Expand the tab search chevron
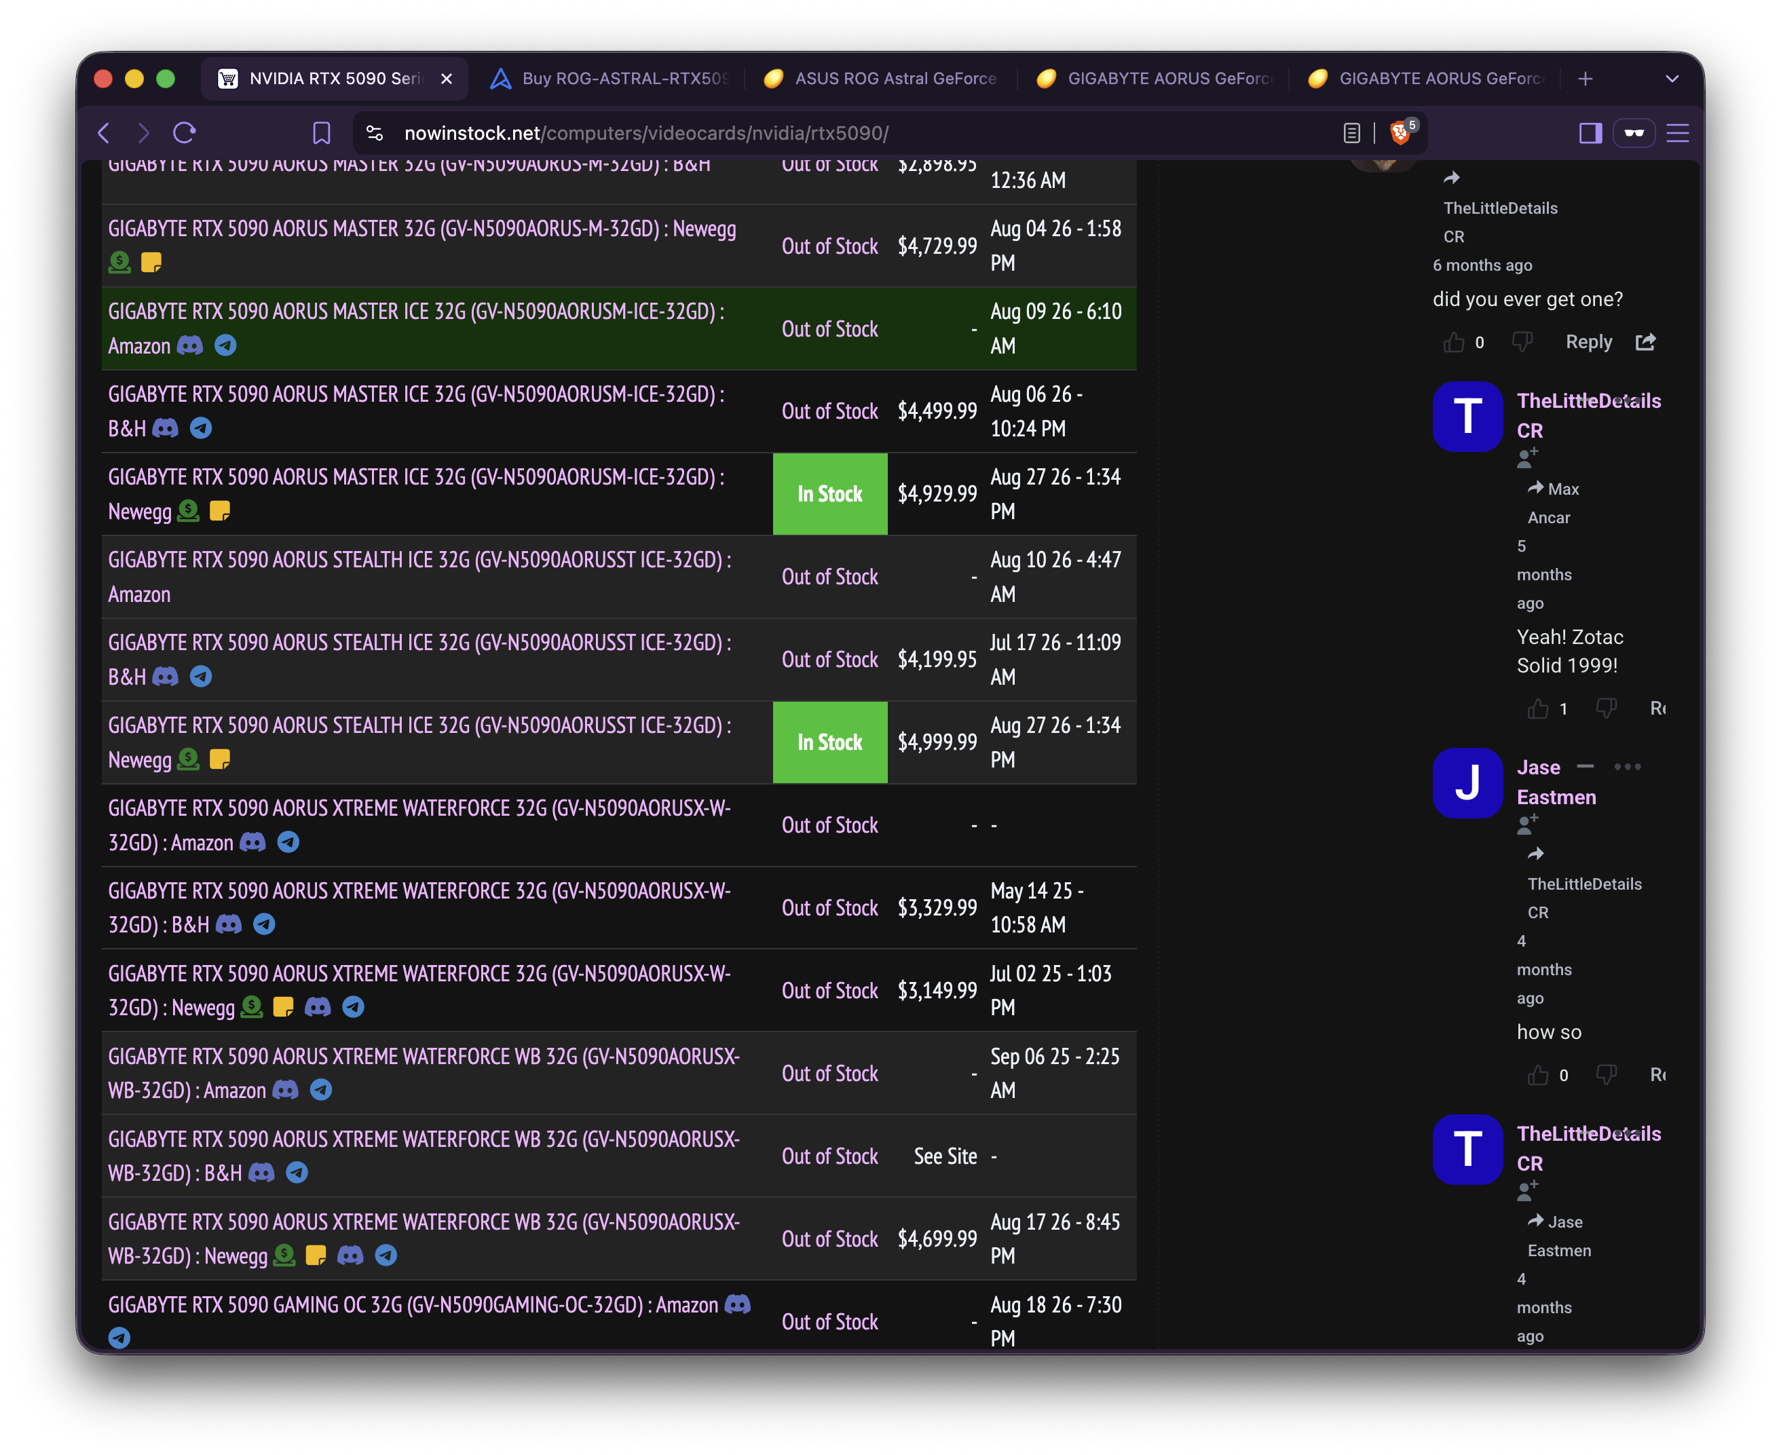This screenshot has height=1455, width=1781. (x=1671, y=79)
